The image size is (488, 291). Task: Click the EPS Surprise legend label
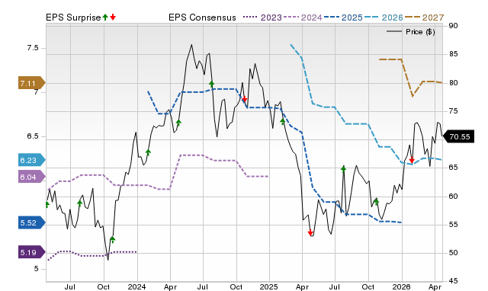click(x=73, y=18)
